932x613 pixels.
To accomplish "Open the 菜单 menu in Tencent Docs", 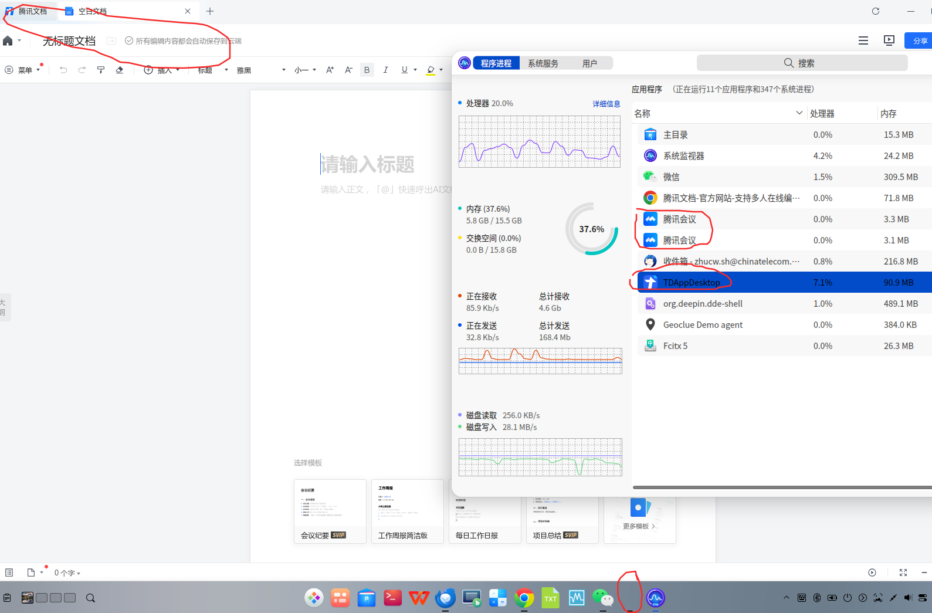I will click(23, 70).
